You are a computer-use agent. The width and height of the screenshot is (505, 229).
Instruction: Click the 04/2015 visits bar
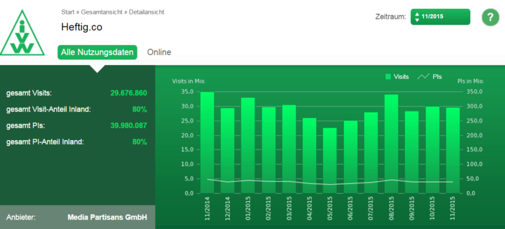pyautogui.click(x=309, y=156)
